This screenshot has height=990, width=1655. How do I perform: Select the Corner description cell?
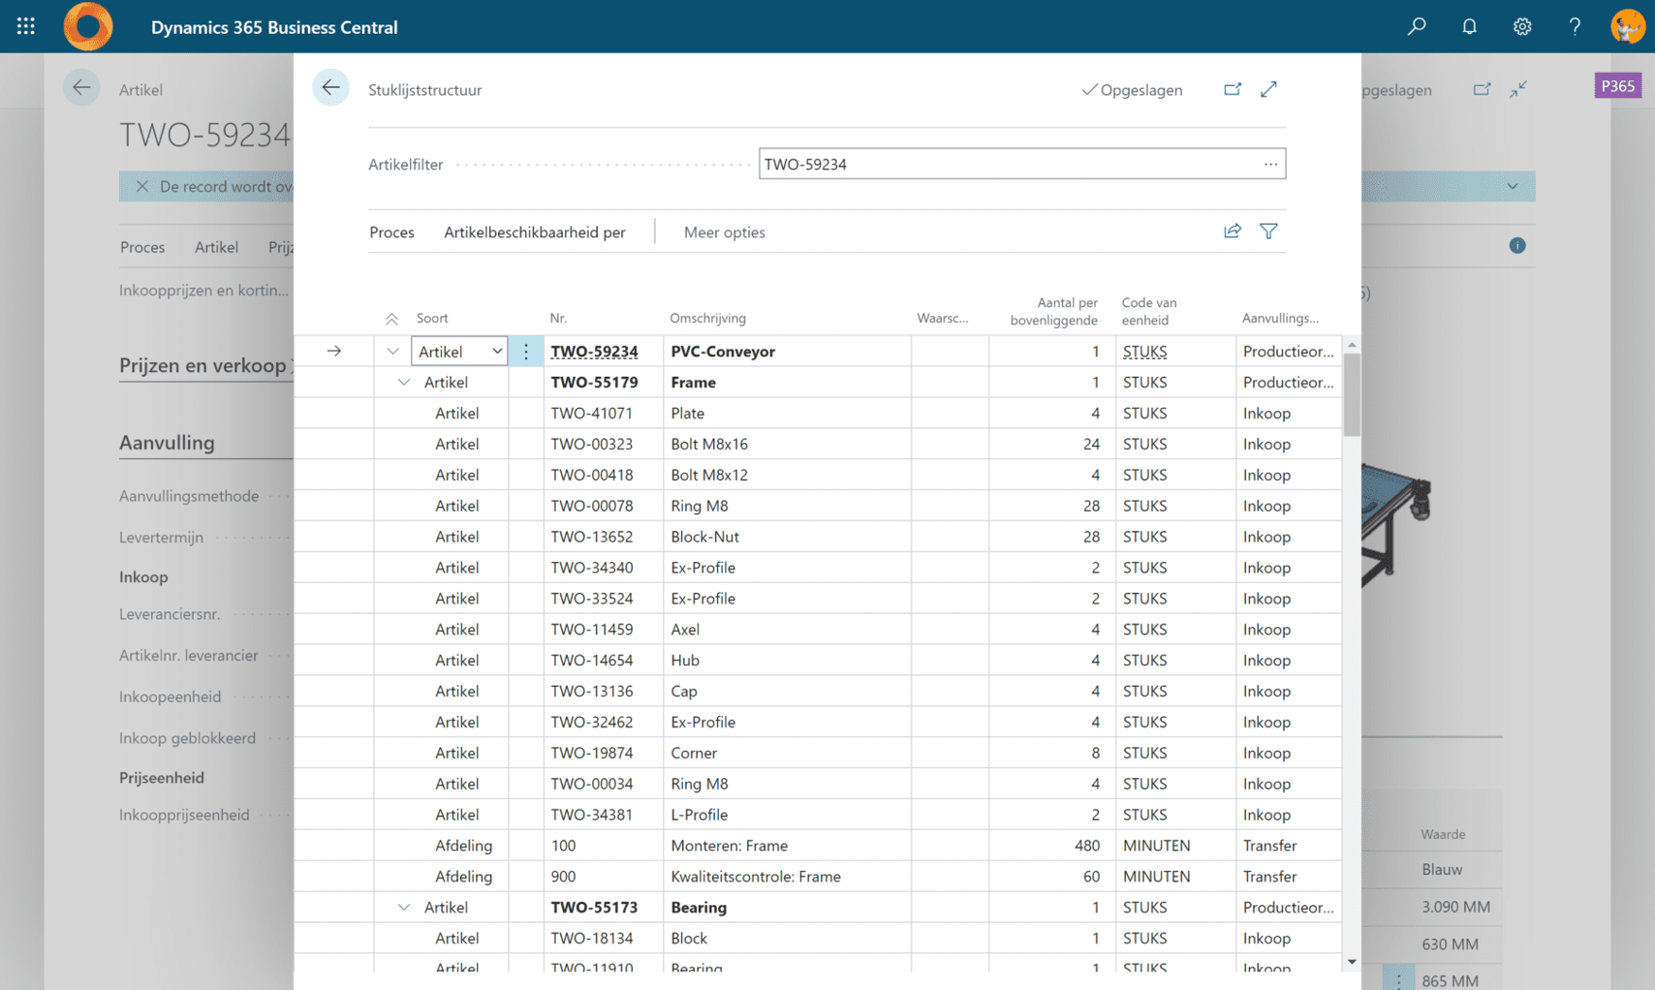coord(787,754)
